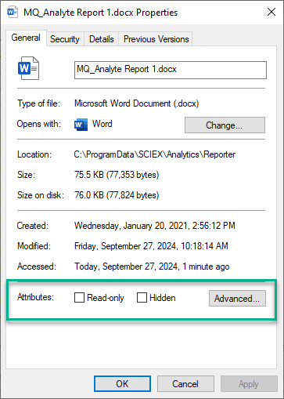Toggle the Hidden attribute checkbox

coord(142,298)
